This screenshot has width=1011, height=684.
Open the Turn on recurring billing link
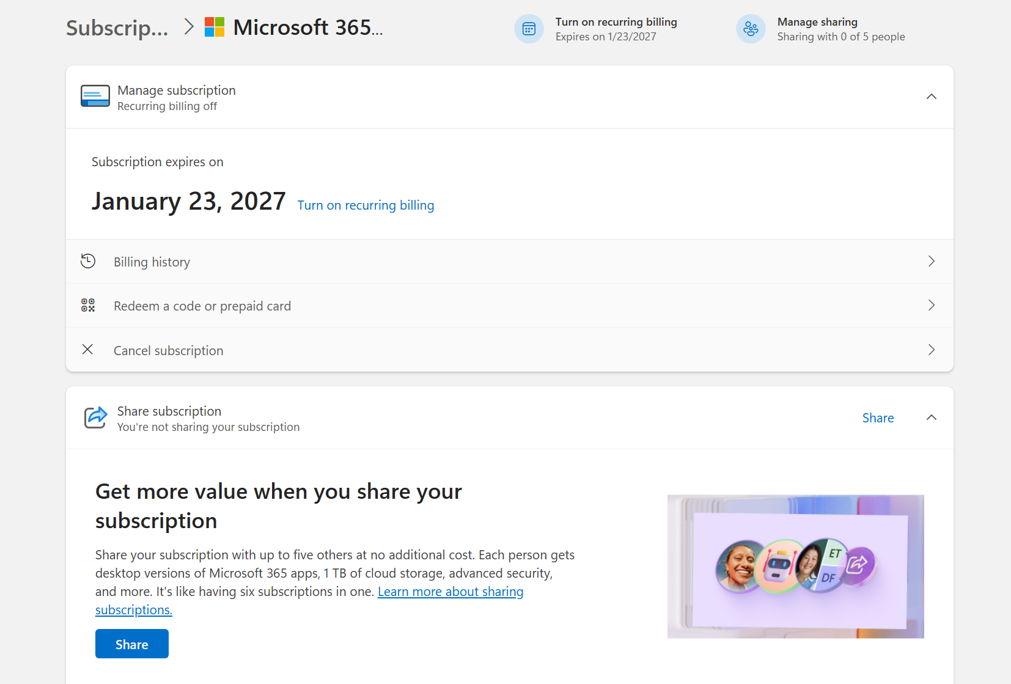366,205
